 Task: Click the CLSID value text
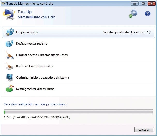coord(37,117)
